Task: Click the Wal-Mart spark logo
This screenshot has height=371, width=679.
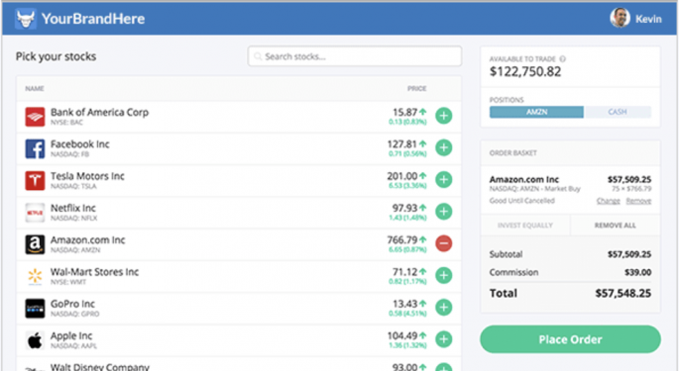Action: (35, 277)
